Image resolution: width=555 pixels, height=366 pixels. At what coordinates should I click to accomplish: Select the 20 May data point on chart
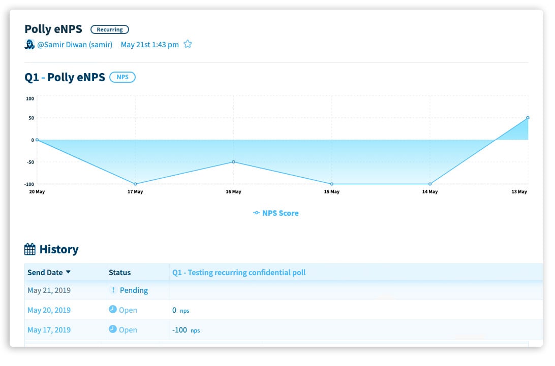37,140
